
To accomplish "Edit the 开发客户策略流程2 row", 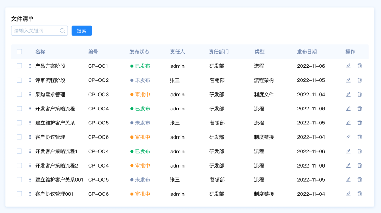I will pos(348,165).
